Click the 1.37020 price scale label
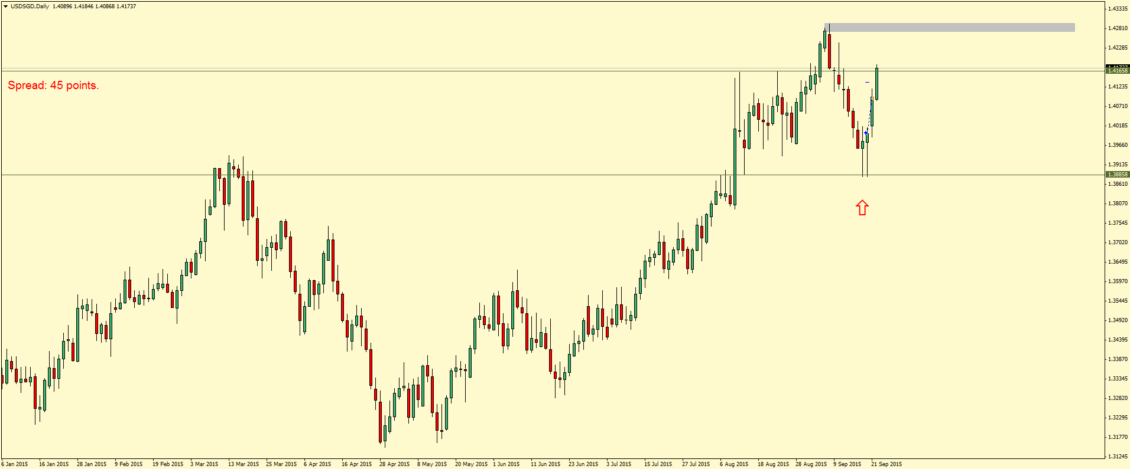Image resolution: width=1130 pixels, height=469 pixels. pyautogui.click(x=1118, y=242)
